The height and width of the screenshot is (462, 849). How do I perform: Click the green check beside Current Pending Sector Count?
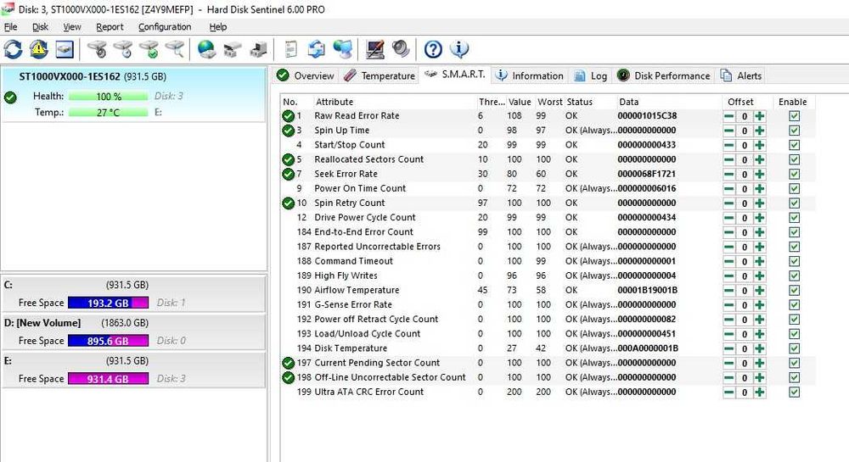[288, 363]
